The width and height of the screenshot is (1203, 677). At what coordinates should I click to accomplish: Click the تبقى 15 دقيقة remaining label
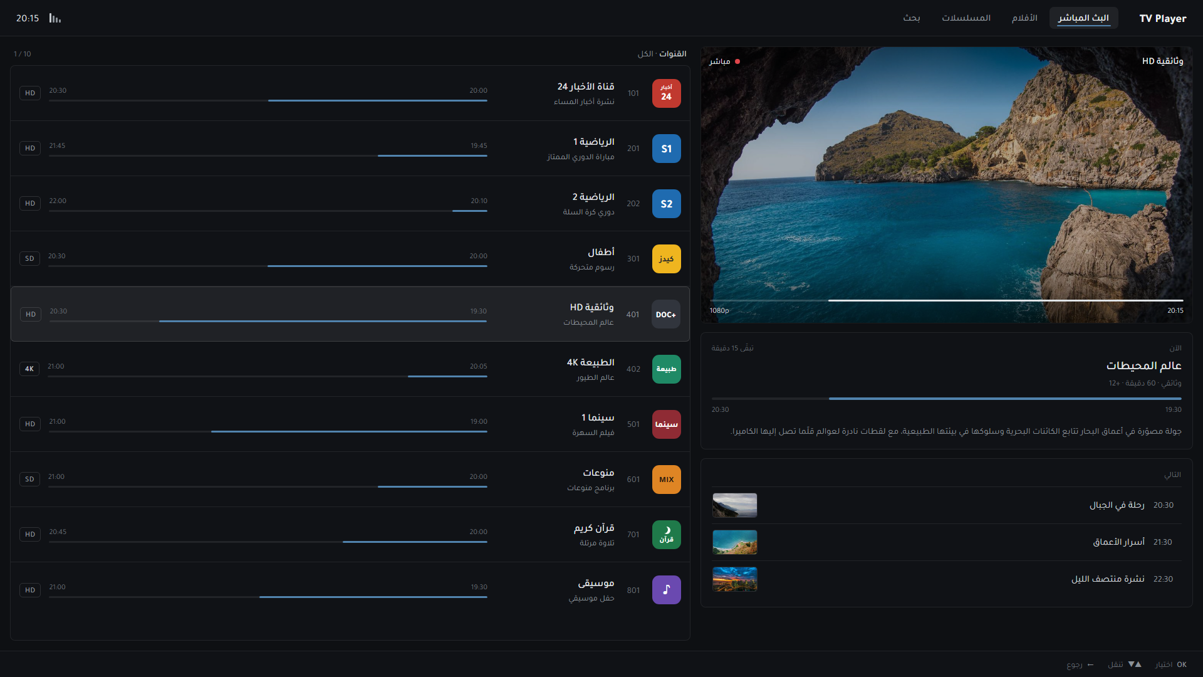coord(732,348)
